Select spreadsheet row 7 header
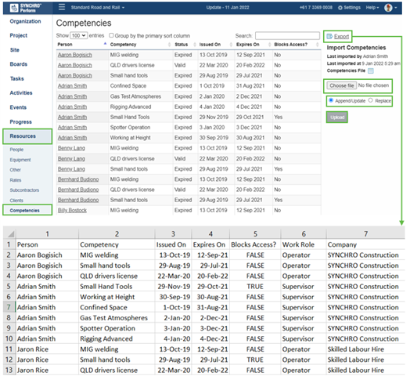The width and height of the screenshot is (410, 376). [x=9, y=307]
